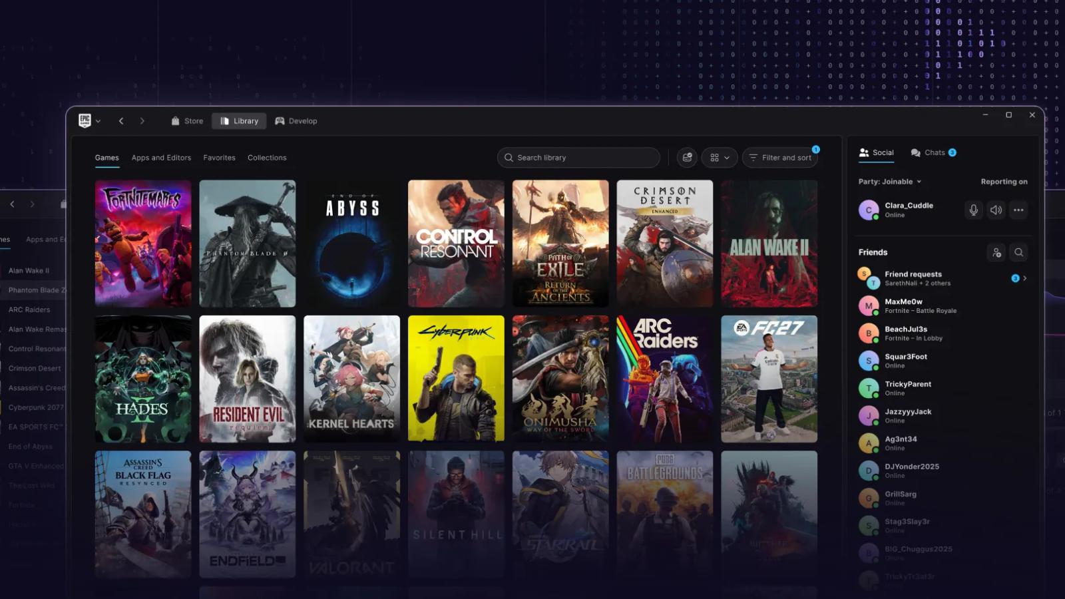Open the Fortnitemares game tile

click(x=143, y=244)
